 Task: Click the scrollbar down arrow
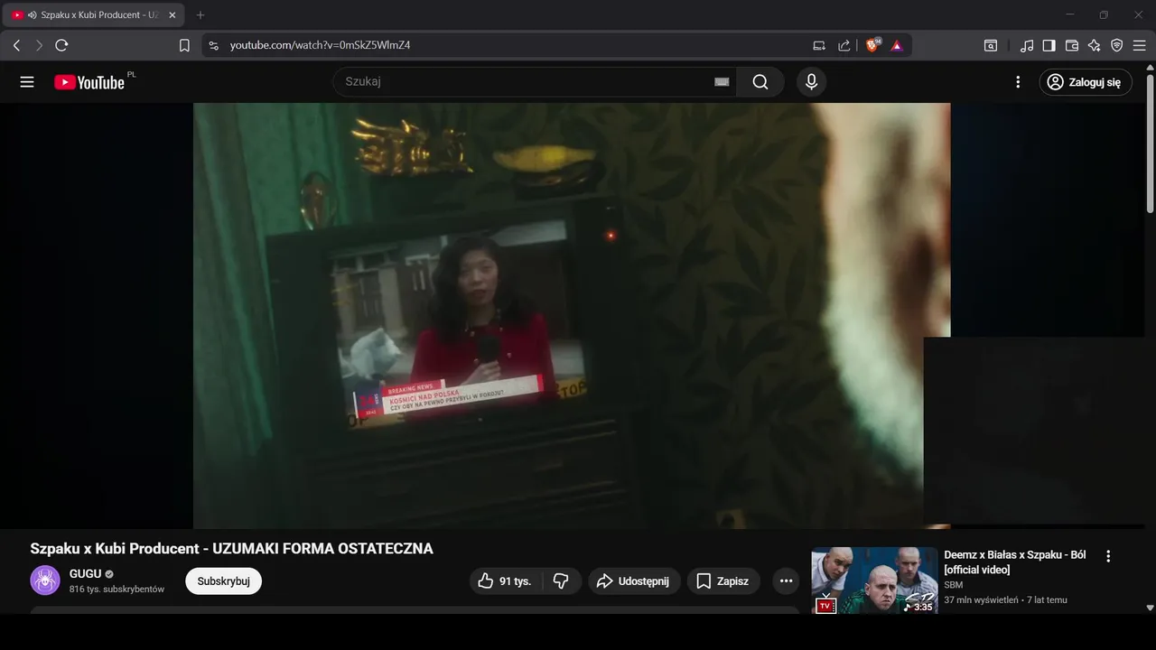(x=1150, y=608)
